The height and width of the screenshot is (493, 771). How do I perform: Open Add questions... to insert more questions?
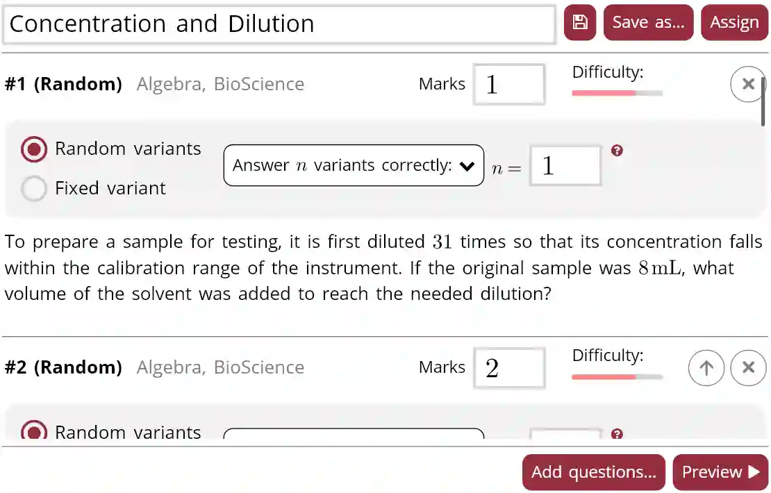(593, 472)
